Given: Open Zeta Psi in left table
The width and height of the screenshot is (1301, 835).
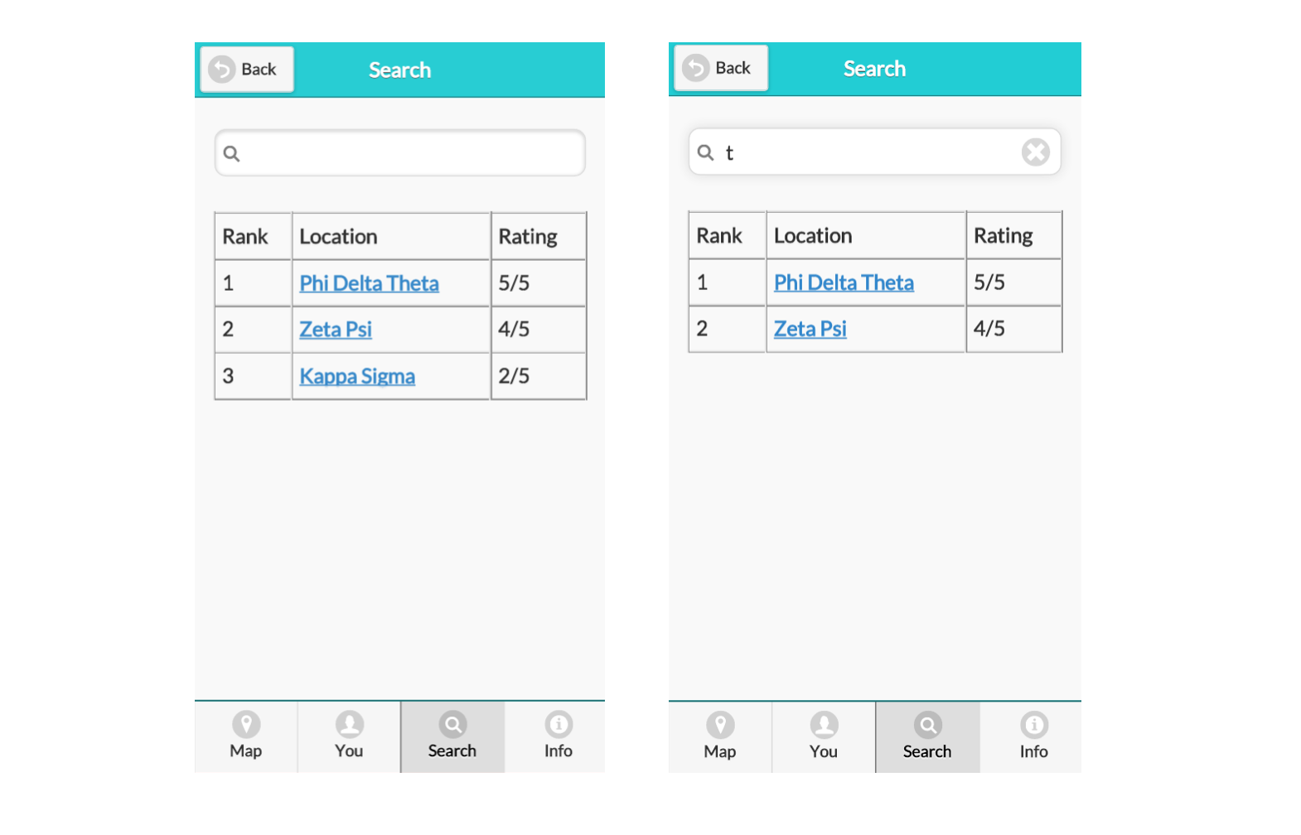Looking at the screenshot, I should pos(336,330).
